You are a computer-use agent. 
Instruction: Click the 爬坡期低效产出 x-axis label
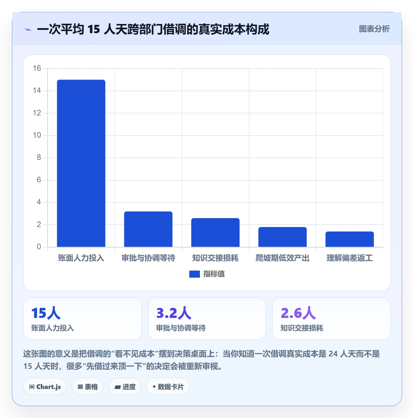[x=282, y=258]
